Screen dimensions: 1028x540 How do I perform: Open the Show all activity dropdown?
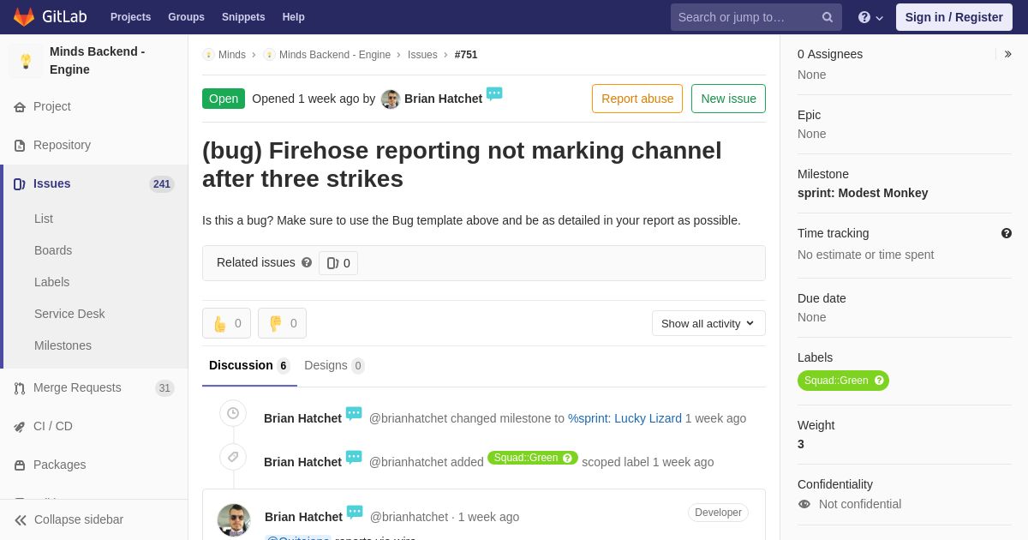708,323
